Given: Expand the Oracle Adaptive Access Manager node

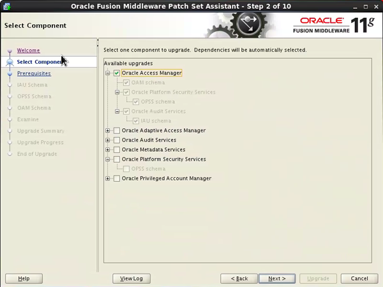Looking at the screenshot, I should [107, 131].
